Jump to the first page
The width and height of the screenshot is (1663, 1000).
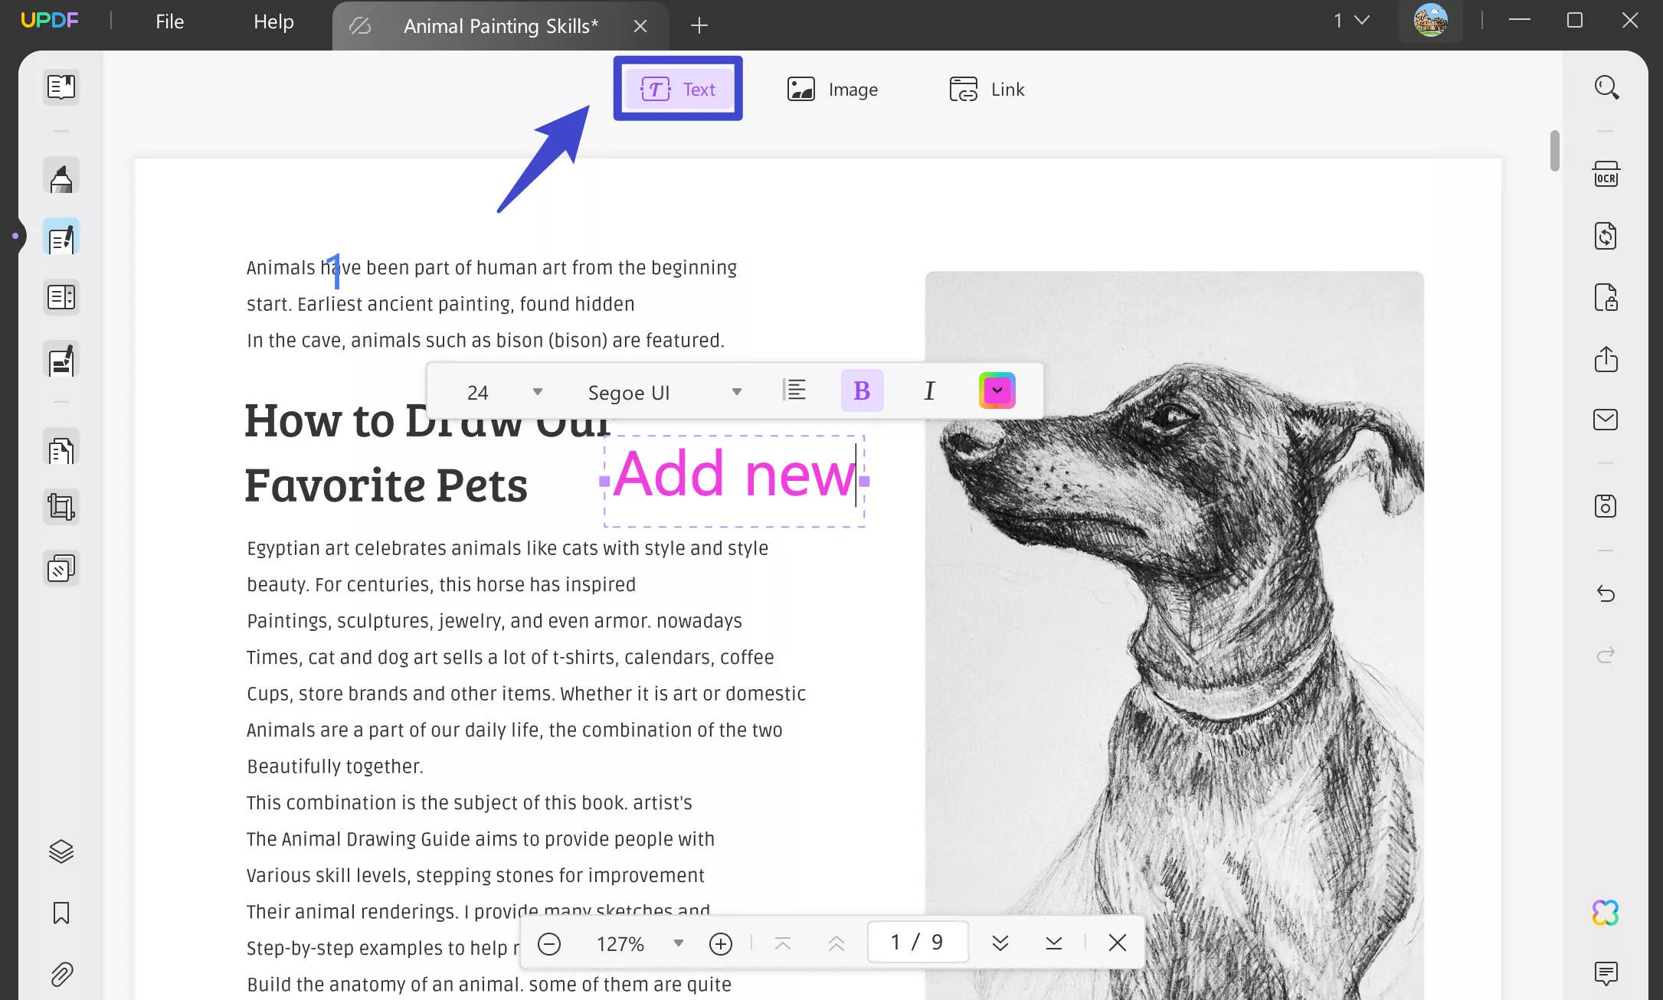pos(783,943)
